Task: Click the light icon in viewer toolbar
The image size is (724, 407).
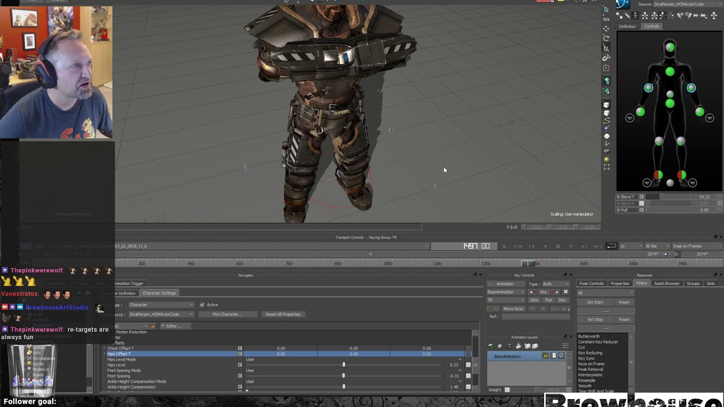Action: pos(606,159)
